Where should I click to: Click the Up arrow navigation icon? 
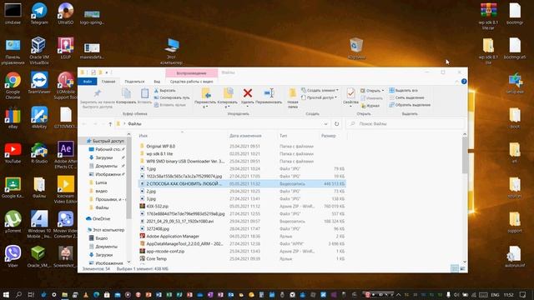tap(110, 124)
